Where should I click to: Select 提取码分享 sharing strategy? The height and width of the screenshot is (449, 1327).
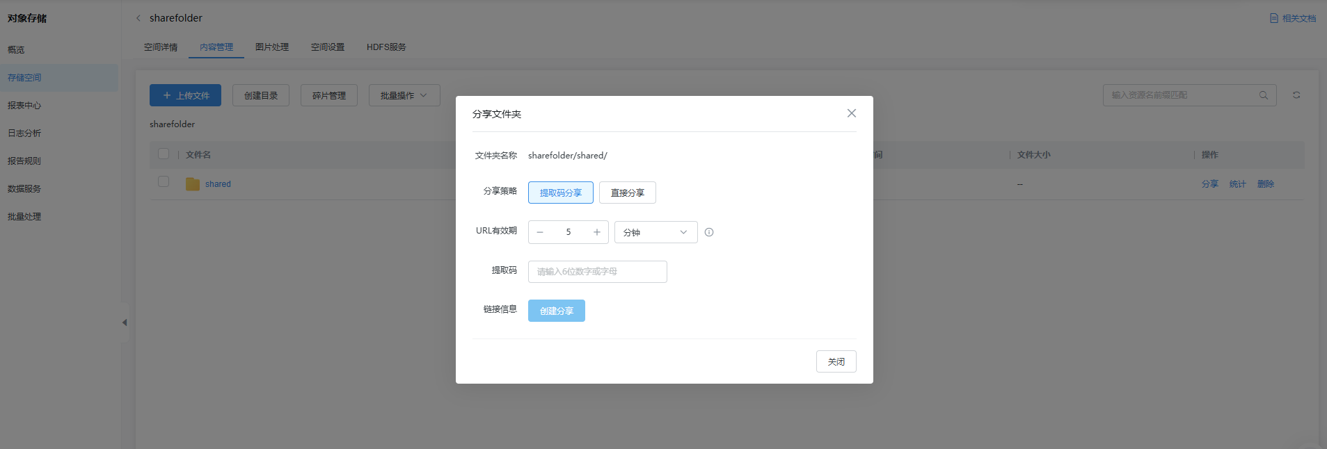pos(561,193)
